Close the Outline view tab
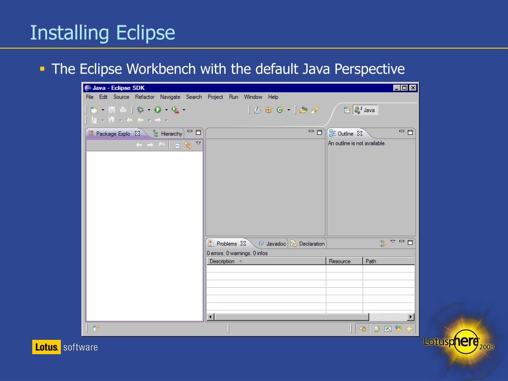Viewport: 508px width, 381px height. 360,133
